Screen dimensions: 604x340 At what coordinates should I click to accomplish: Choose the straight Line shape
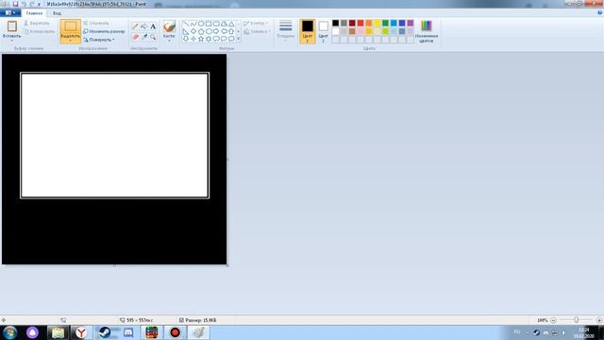click(186, 24)
